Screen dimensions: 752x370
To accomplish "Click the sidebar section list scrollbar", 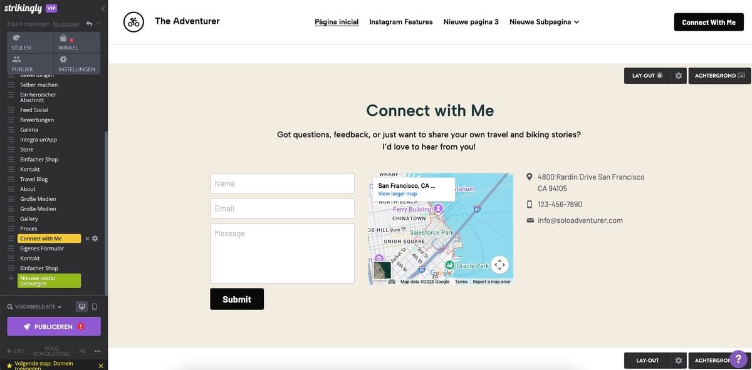I will click(x=106, y=213).
